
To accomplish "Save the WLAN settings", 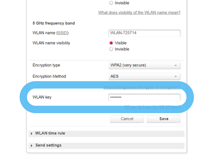I will (x=164, y=119).
